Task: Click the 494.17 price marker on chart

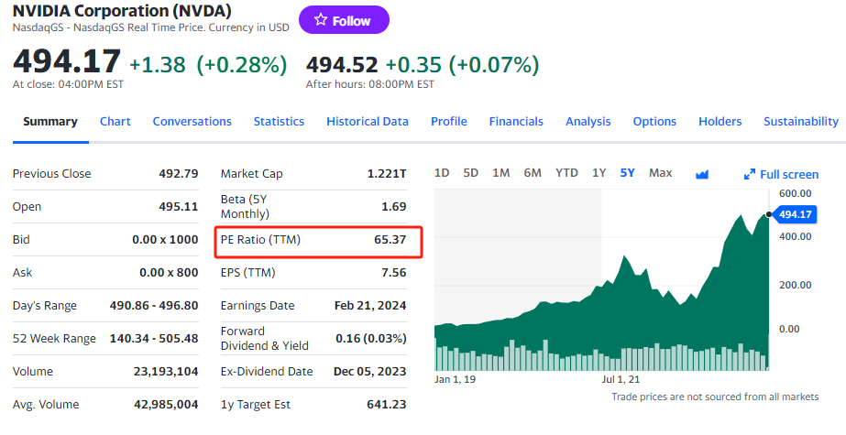Action: [x=795, y=214]
